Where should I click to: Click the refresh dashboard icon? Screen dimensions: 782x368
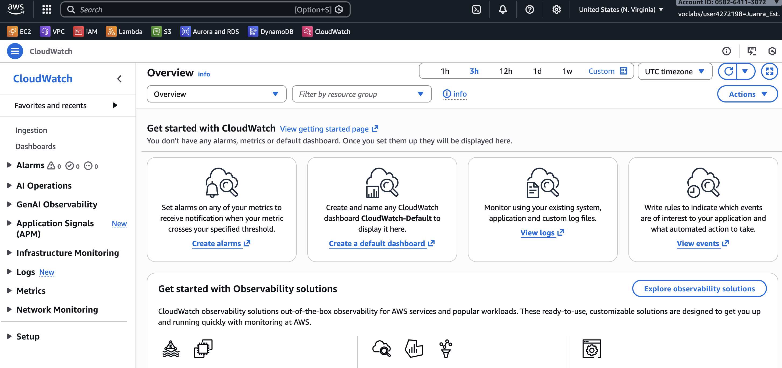pos(728,71)
